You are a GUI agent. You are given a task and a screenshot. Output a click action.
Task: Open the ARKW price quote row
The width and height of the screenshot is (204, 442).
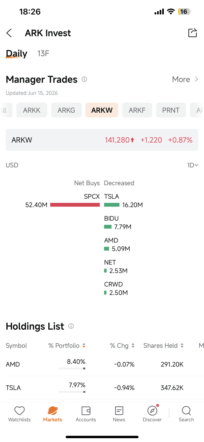(102, 140)
